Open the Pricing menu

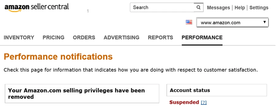point(53,37)
